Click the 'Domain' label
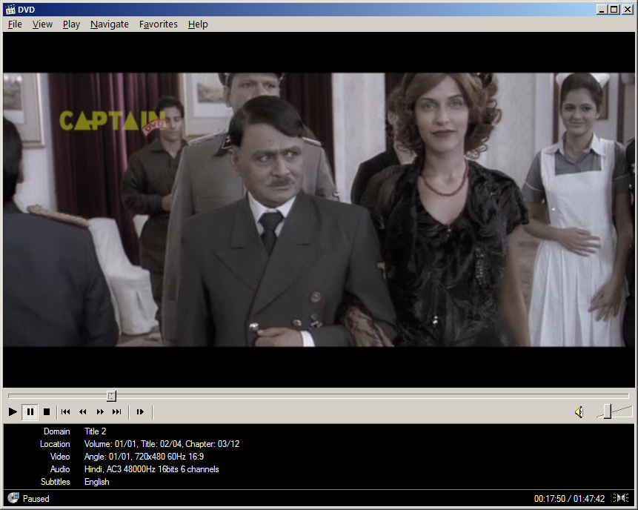The width and height of the screenshot is (638, 510). click(x=56, y=431)
